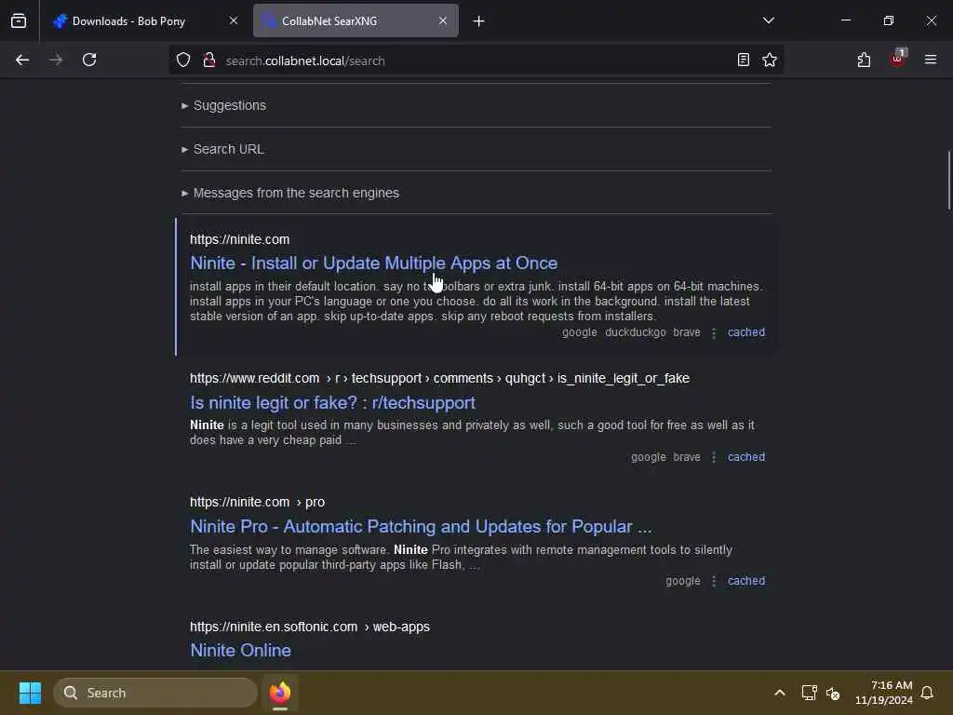This screenshot has height=715, width=953.
Task: Open tracking protection shield icon
Action: click(x=183, y=61)
